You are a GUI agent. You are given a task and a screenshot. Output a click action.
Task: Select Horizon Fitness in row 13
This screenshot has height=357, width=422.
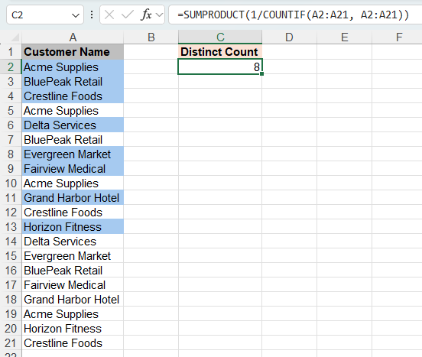(x=73, y=227)
